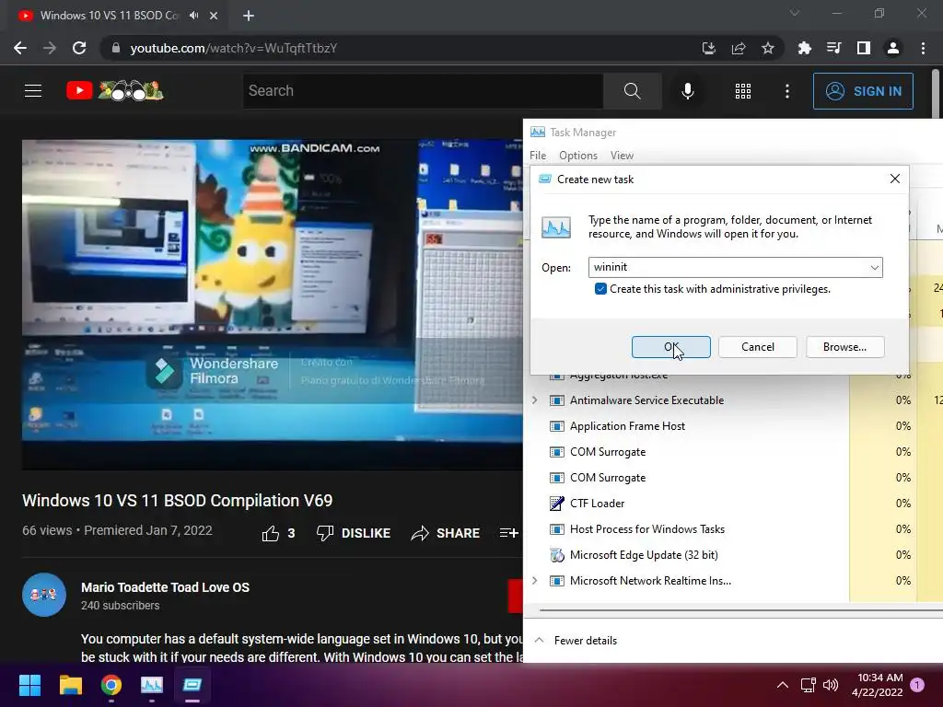The height and width of the screenshot is (707, 943).
Task: Reload the YouTube page
Action: (x=79, y=48)
